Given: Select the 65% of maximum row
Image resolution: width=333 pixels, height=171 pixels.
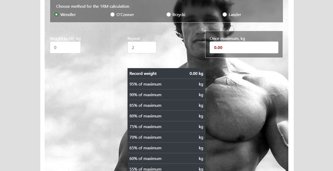Looking at the screenshot, I should [166, 148].
